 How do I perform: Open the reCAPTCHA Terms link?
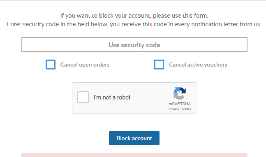pos(186,109)
